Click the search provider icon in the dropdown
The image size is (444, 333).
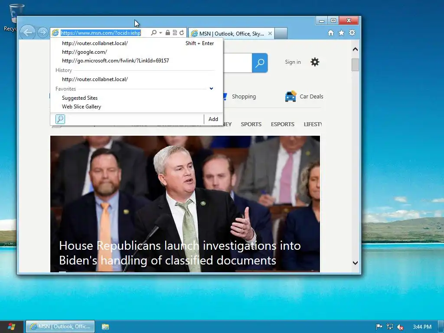click(60, 119)
